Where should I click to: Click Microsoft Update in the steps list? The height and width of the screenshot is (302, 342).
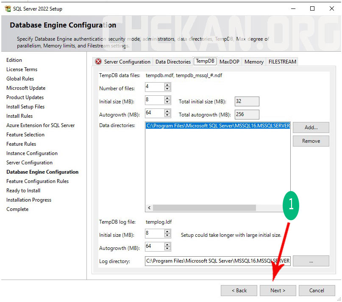coord(26,88)
